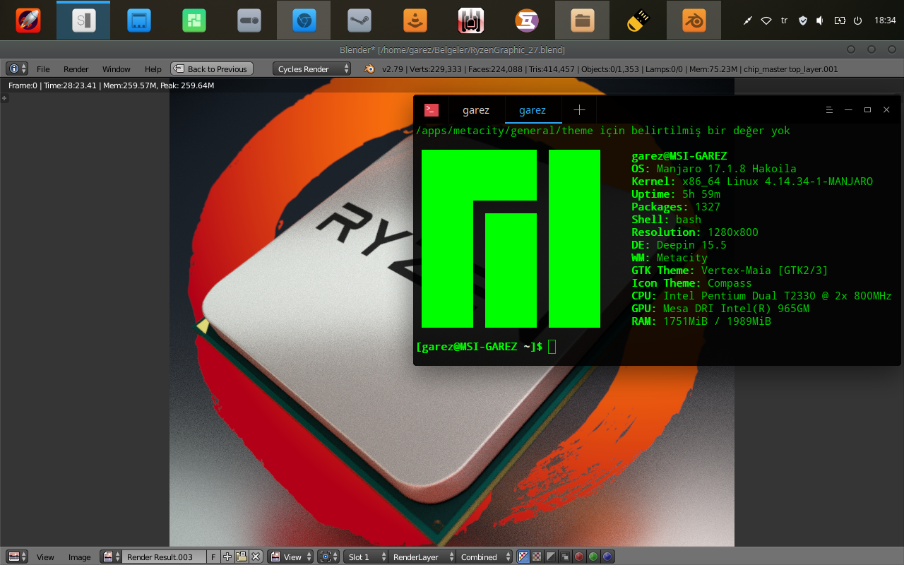Screen dimensions: 904x565
Task: Open the View mode dropdown in image editor
Action: pyautogui.click(x=291, y=557)
